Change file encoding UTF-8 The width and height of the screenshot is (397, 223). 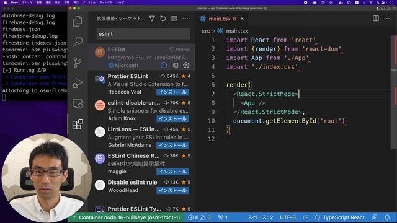(288, 217)
